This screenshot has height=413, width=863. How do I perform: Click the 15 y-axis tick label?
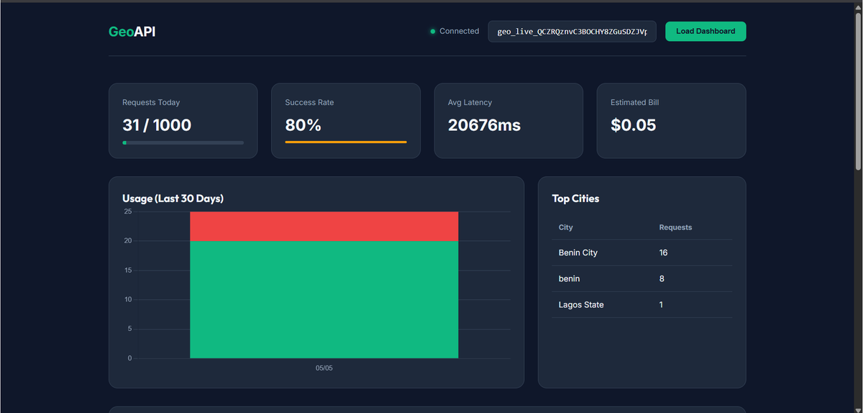[128, 271]
